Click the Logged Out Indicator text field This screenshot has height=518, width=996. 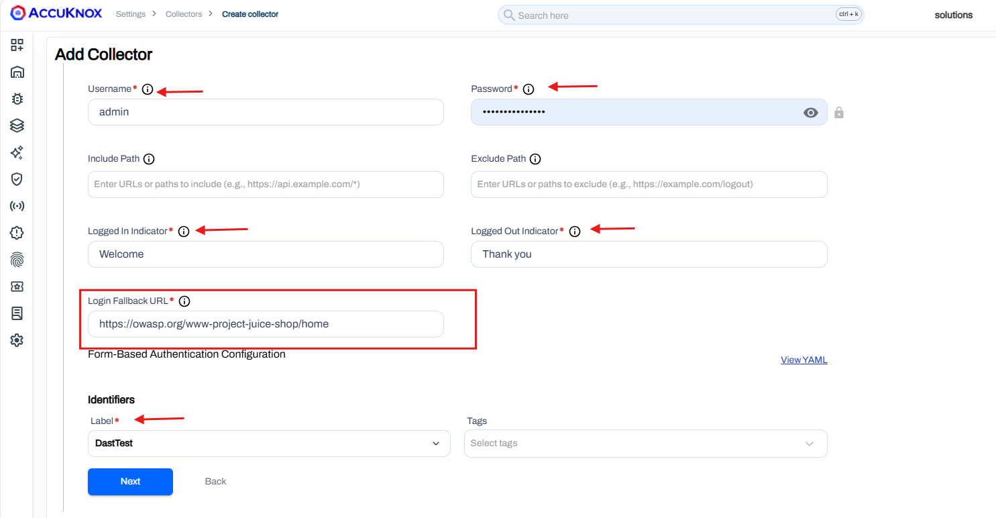pos(649,254)
